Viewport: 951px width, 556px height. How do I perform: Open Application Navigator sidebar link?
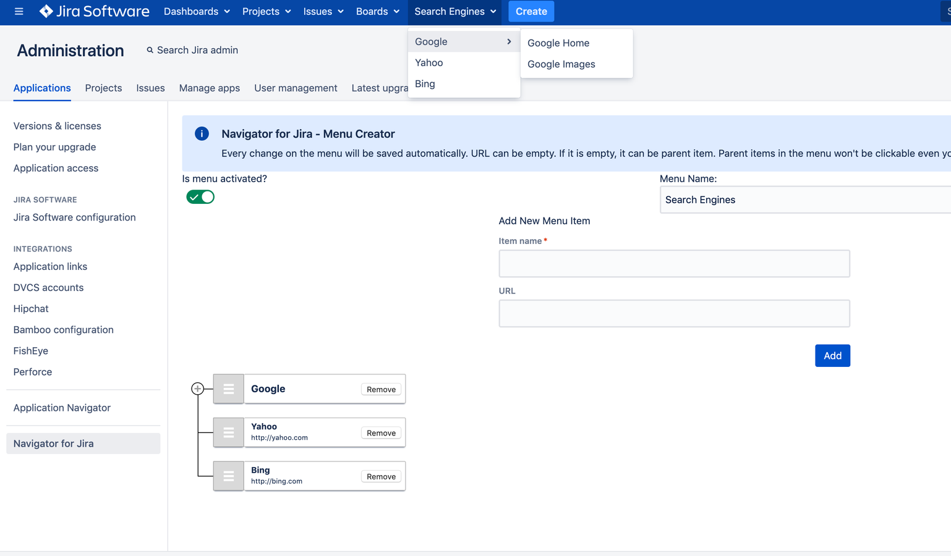point(62,407)
